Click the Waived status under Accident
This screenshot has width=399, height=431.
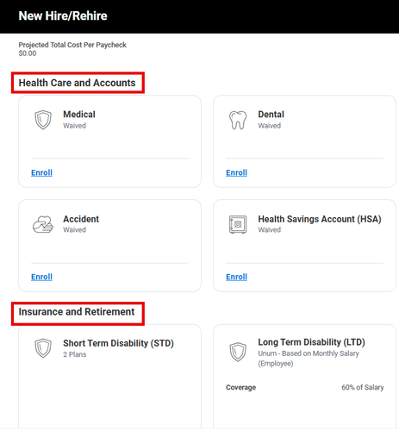click(x=74, y=229)
